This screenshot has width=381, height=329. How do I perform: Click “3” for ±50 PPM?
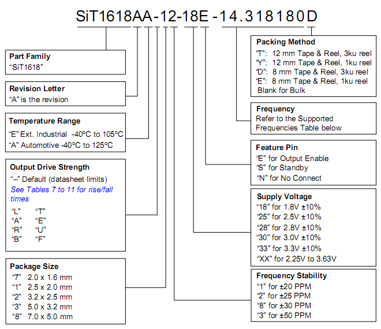284,315
